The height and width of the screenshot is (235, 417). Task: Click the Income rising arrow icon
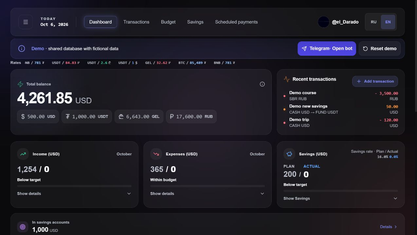pos(23,154)
